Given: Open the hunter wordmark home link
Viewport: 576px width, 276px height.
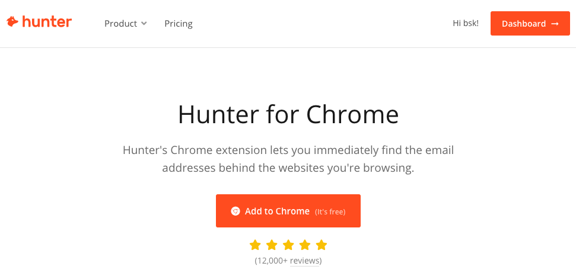Looking at the screenshot, I should coord(47,22).
